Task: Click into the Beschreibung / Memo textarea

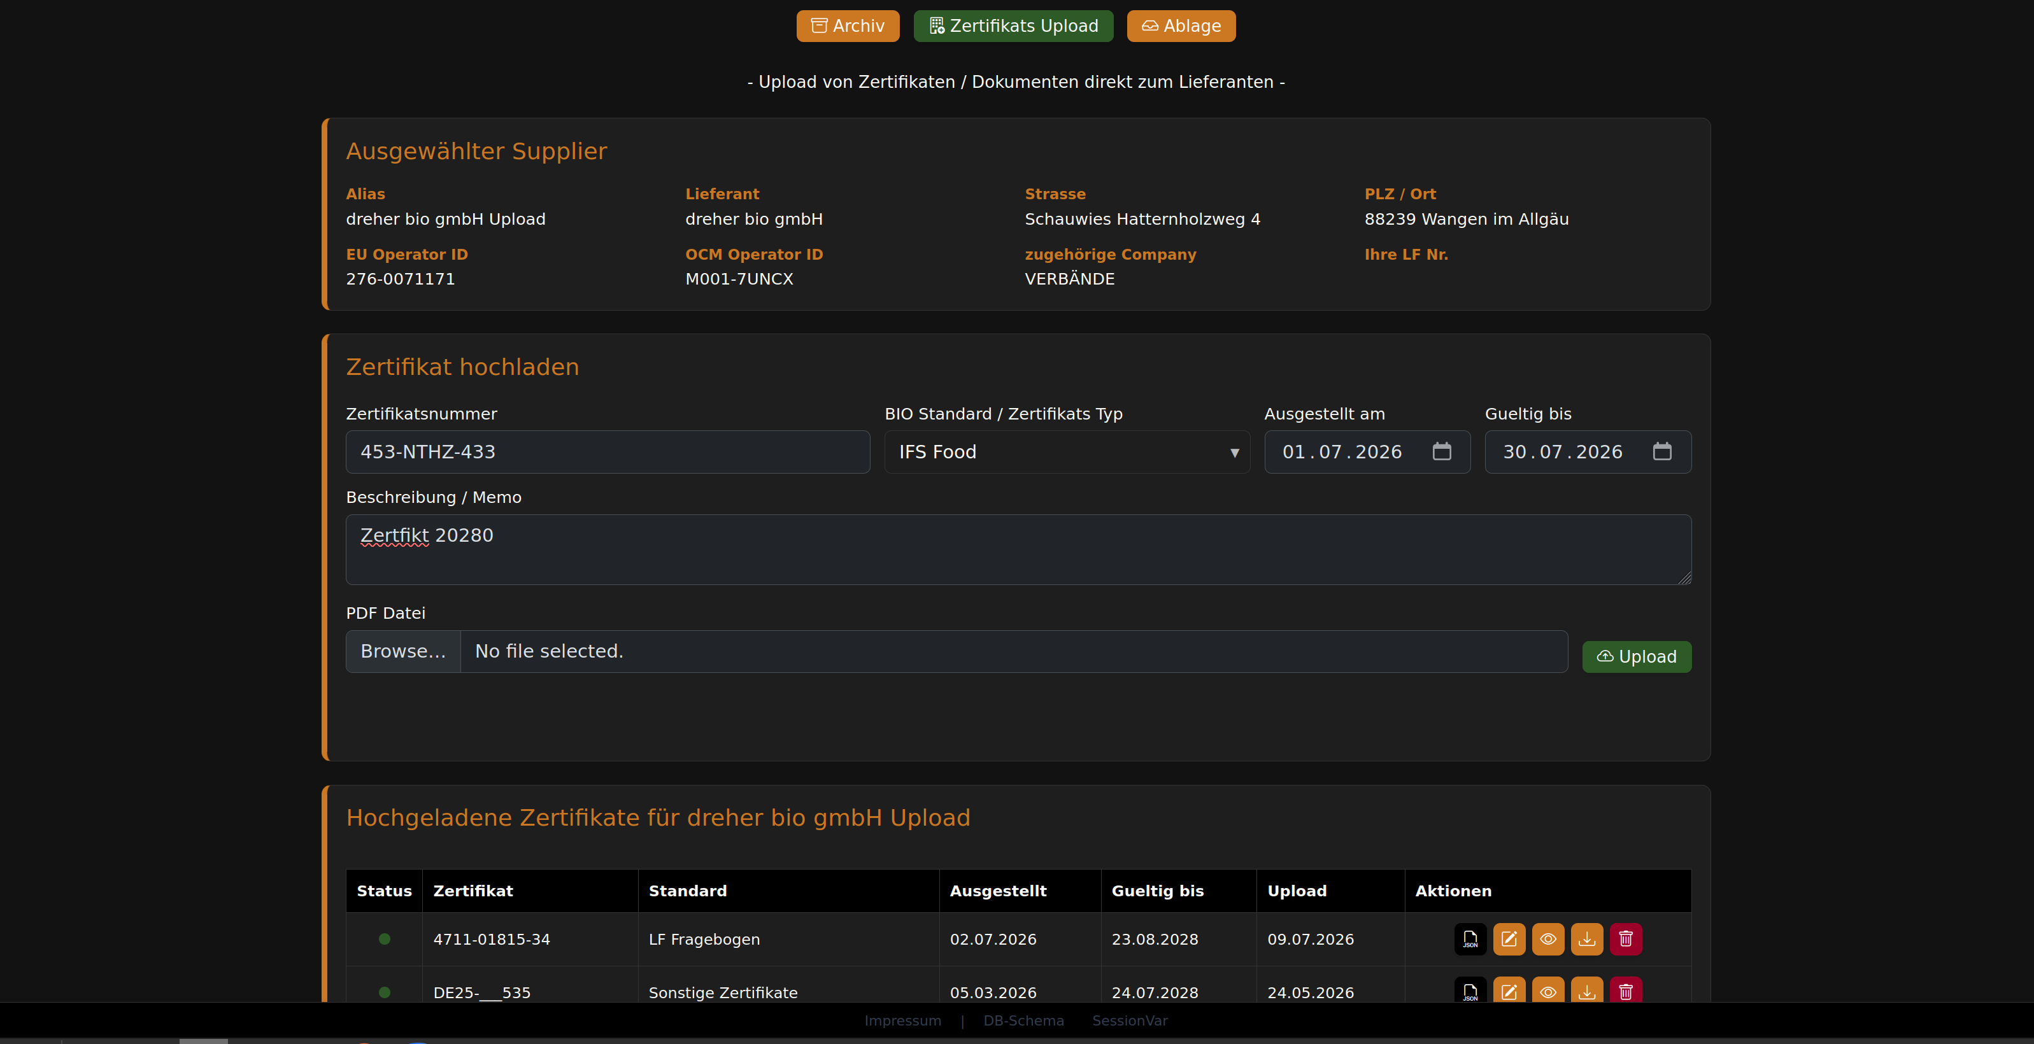Action: pyautogui.click(x=1018, y=550)
